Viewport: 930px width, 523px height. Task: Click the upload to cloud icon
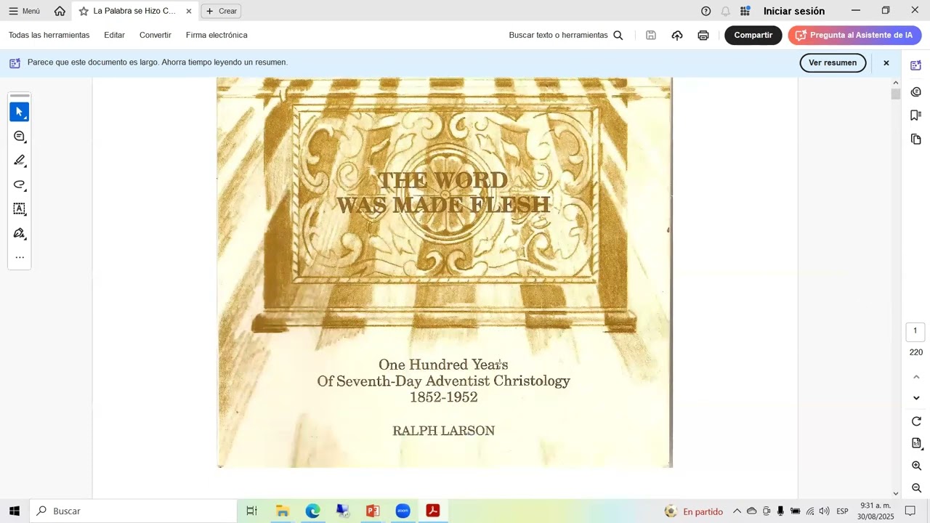click(677, 35)
